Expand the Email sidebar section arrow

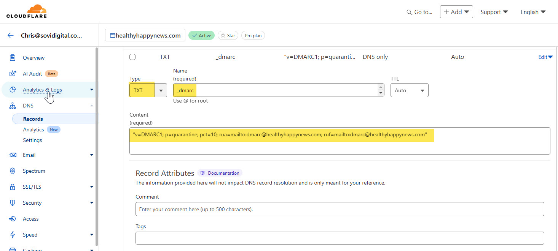92,155
